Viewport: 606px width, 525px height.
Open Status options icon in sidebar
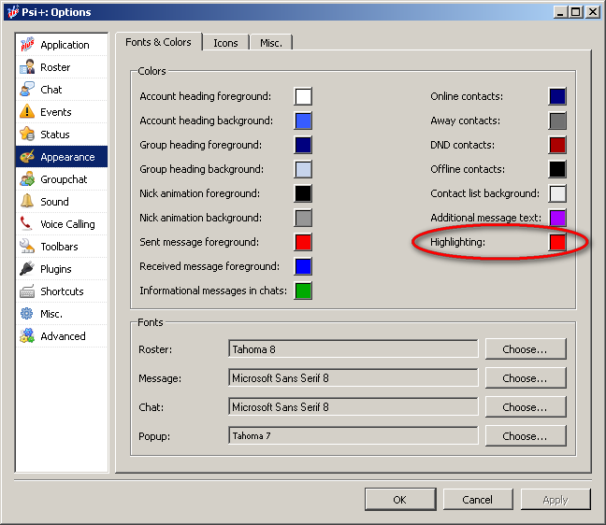pyautogui.click(x=27, y=135)
